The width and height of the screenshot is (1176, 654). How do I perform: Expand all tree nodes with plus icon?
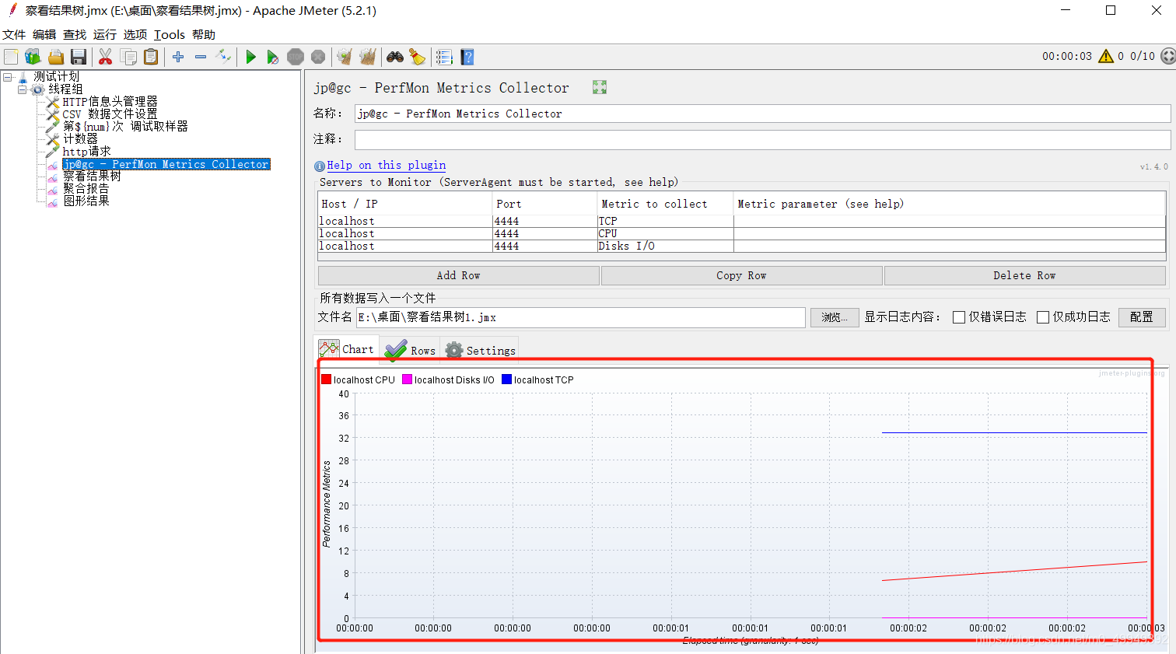[x=178, y=57]
